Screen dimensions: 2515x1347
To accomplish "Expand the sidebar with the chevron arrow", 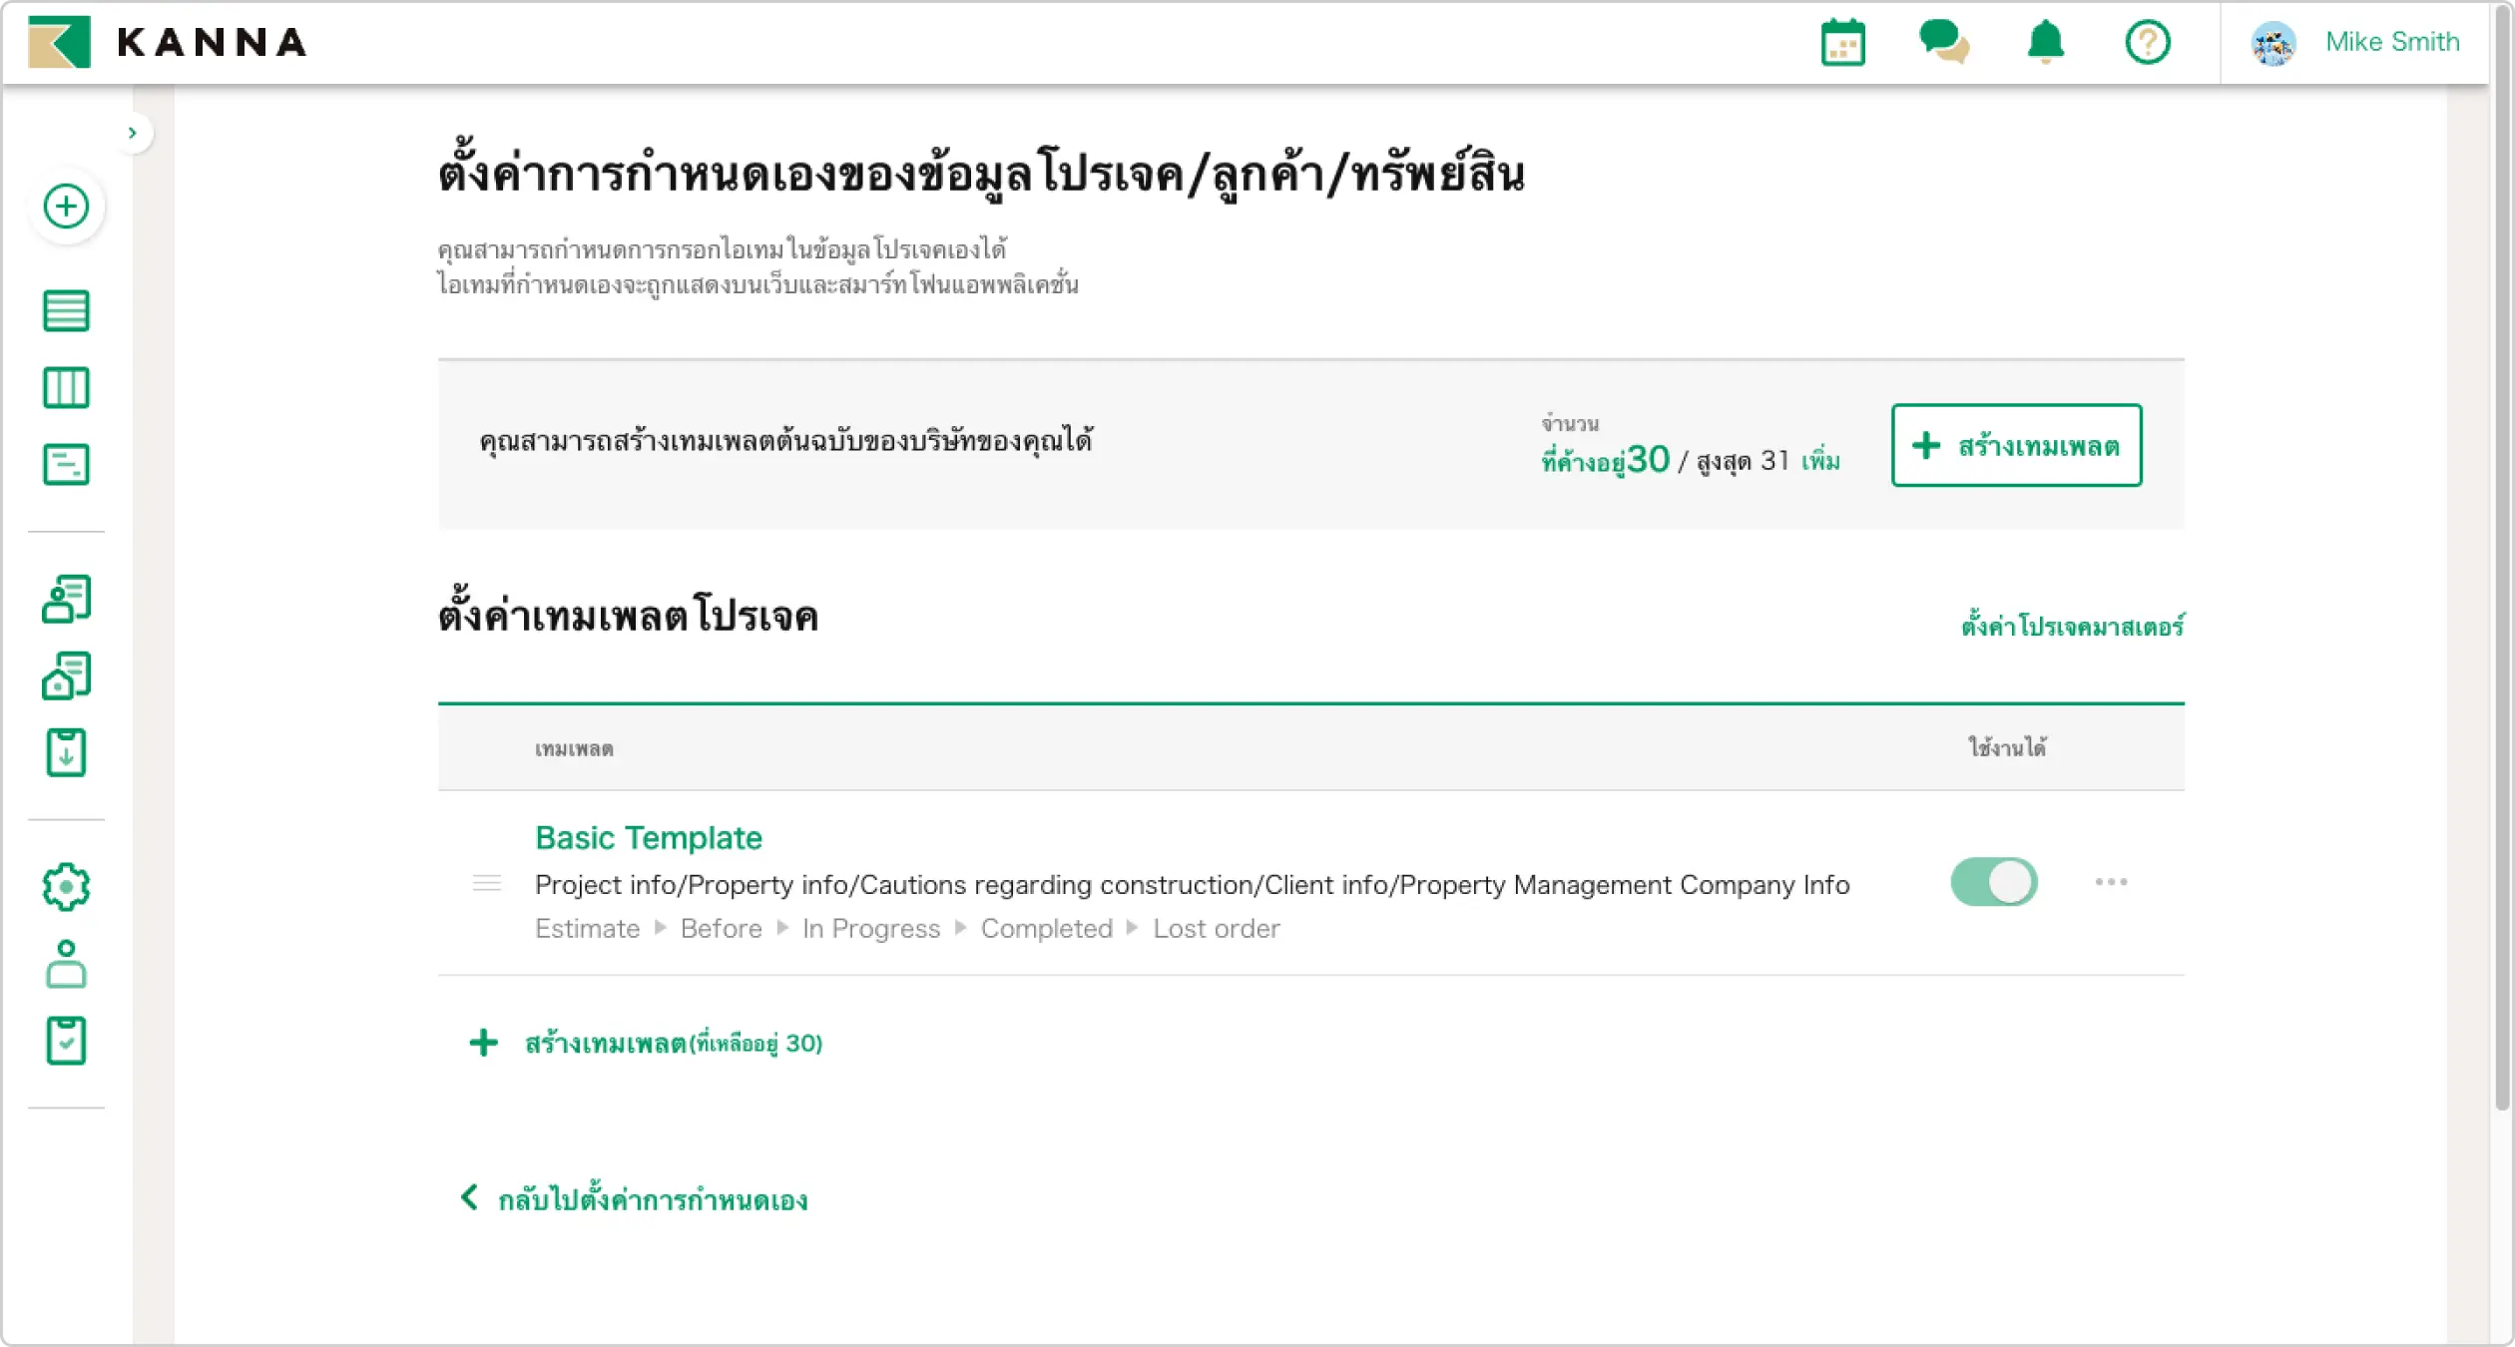I will pyautogui.click(x=133, y=132).
